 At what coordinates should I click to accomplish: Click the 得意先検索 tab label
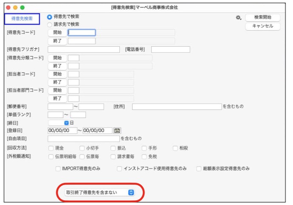coord(22,19)
